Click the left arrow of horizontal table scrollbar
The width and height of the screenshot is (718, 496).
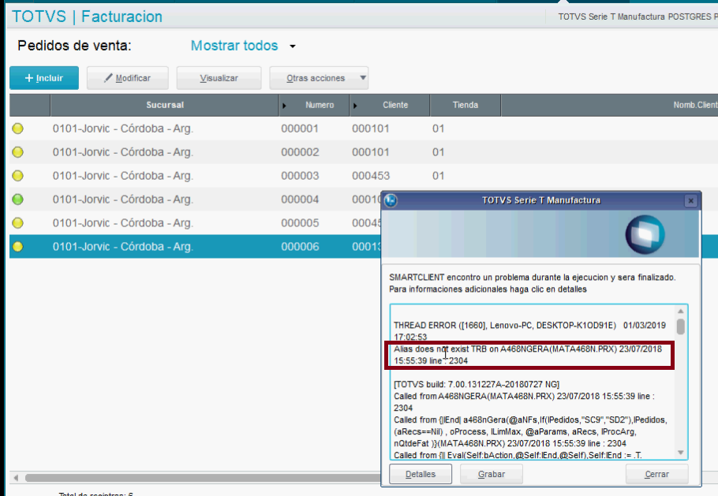(x=16, y=478)
